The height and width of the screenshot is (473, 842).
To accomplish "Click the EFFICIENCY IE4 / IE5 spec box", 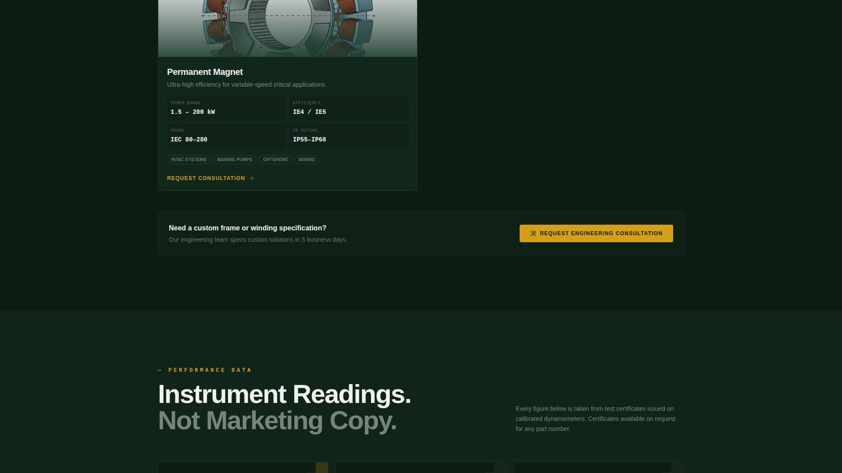I will pos(349,108).
